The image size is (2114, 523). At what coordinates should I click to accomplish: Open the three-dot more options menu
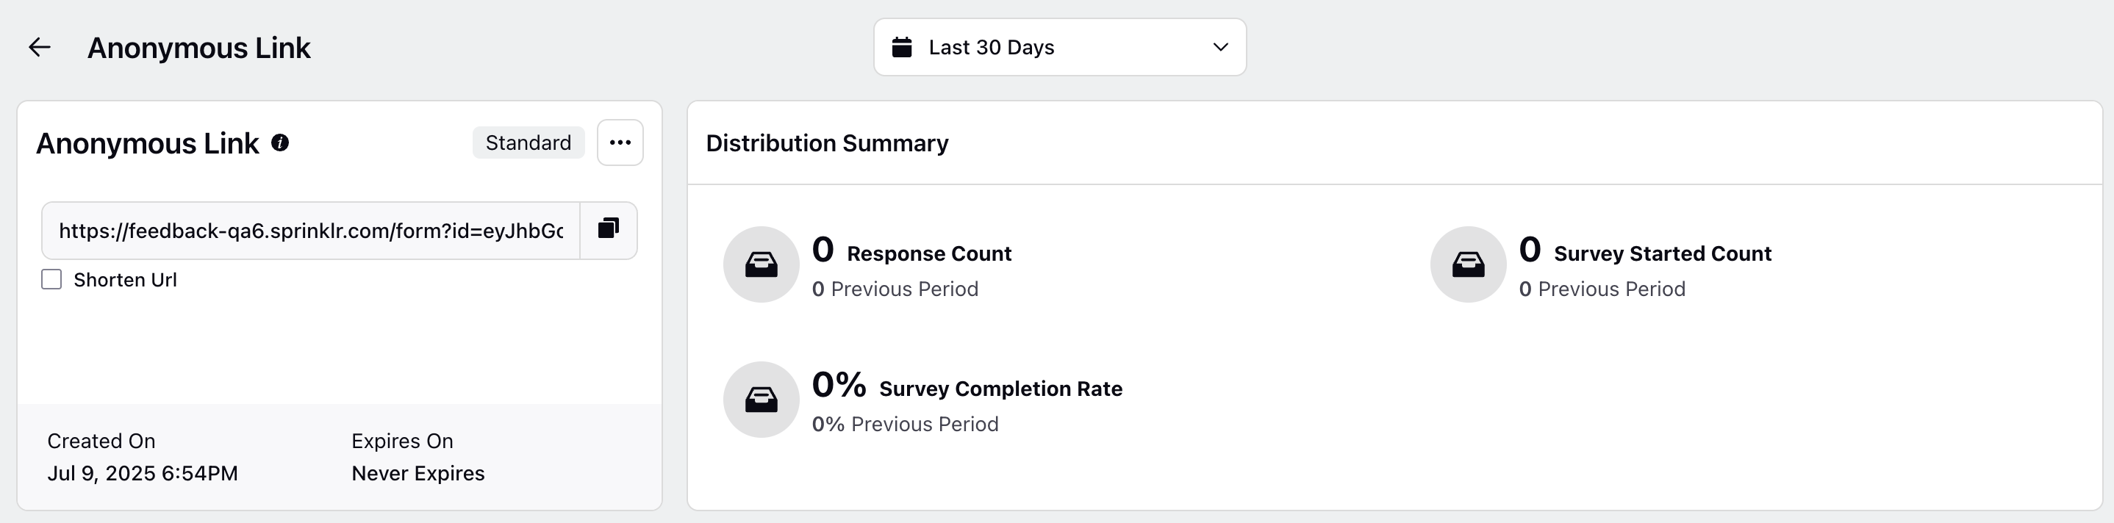coord(620,143)
